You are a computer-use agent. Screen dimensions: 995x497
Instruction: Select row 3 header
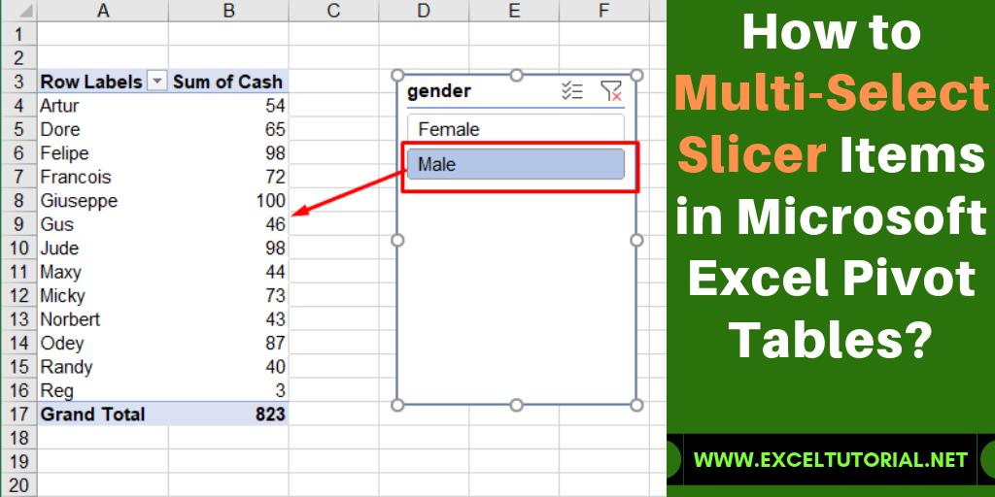[x=18, y=82]
